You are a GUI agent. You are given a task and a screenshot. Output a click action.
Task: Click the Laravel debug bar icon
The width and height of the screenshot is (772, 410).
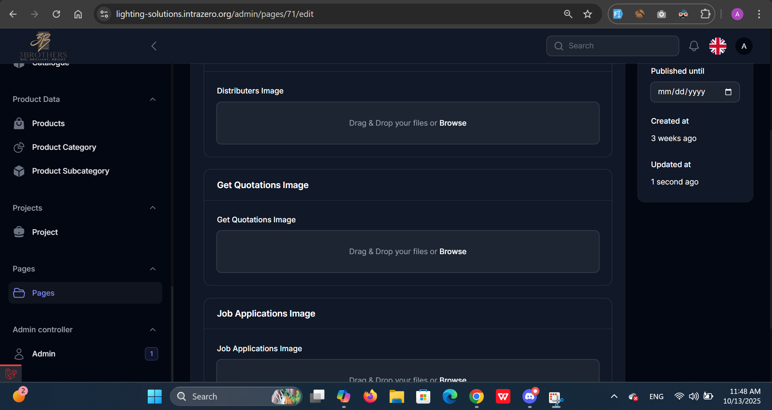click(x=11, y=374)
